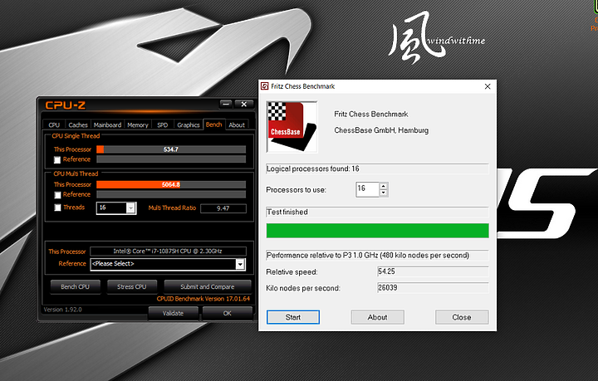
Task: Click the ChessBase logo image
Action: 292,127
